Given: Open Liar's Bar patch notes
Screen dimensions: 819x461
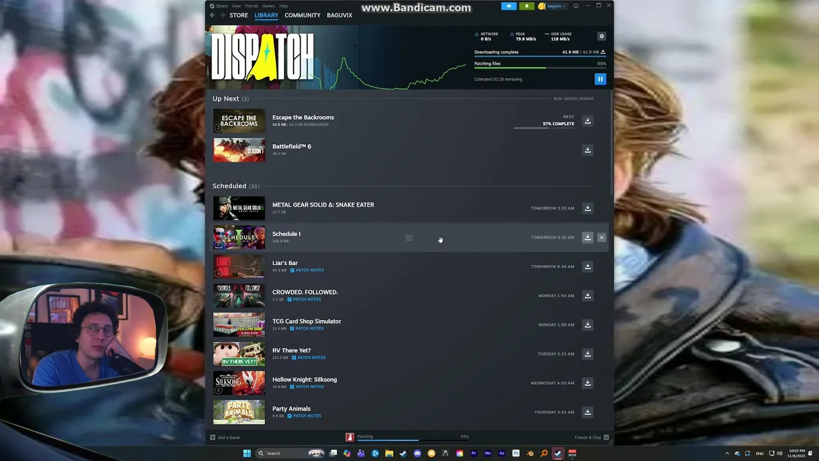Looking at the screenshot, I should tap(307, 270).
